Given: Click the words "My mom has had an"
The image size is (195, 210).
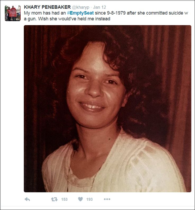Looking at the screenshot, I should (x=45, y=13).
